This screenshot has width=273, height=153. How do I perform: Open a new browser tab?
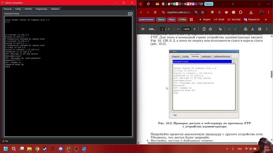click(x=232, y=4)
